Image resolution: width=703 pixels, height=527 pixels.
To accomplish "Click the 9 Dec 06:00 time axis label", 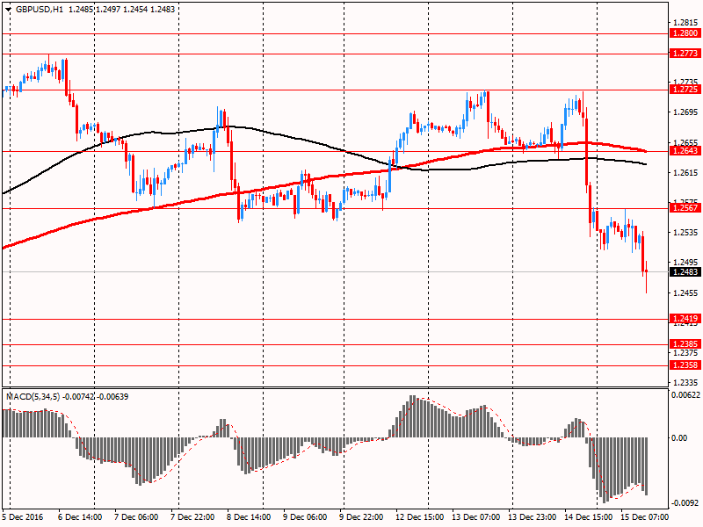I will pyautogui.click(x=305, y=517).
